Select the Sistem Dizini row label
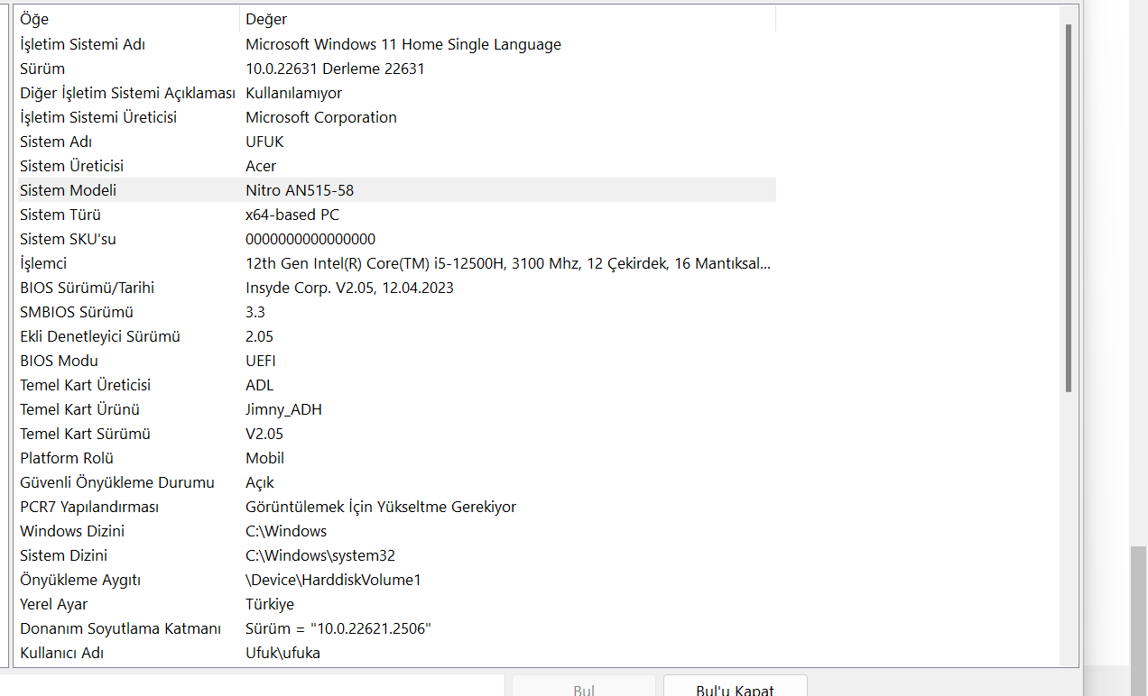 coord(64,555)
